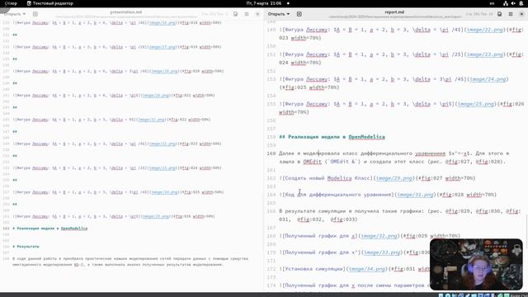528x297 pixels.
Task: Click the presentation.md window title
Action: [126, 12]
